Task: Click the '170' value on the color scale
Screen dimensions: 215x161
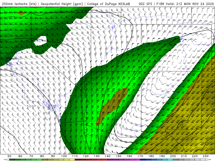Action: [x=140, y=156]
